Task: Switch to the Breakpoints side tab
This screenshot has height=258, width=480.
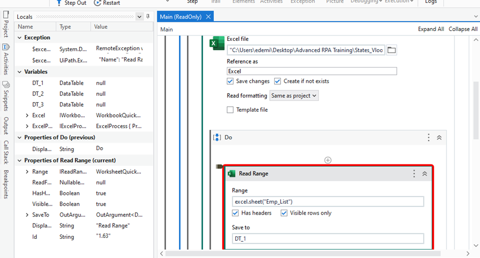Action: coord(6,184)
